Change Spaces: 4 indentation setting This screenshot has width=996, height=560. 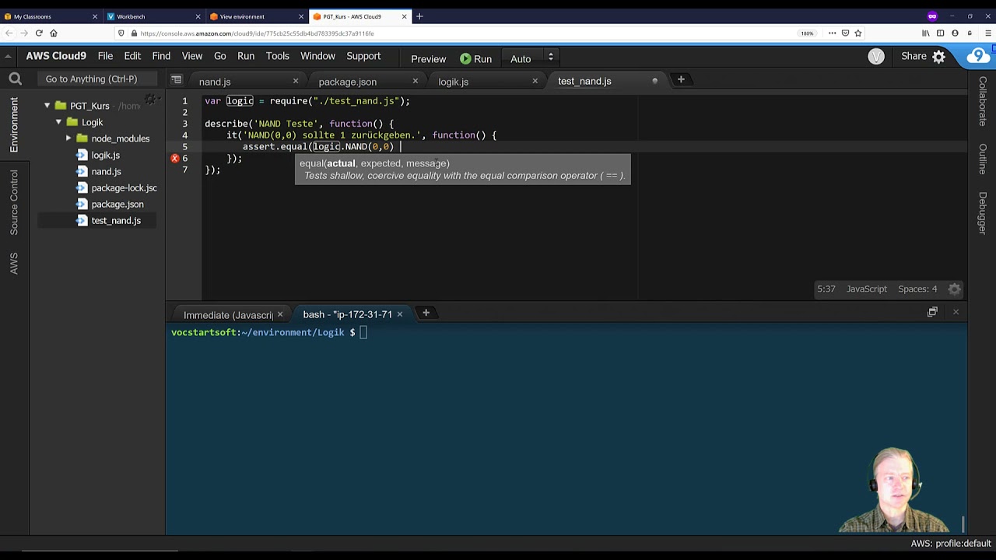coord(917,289)
